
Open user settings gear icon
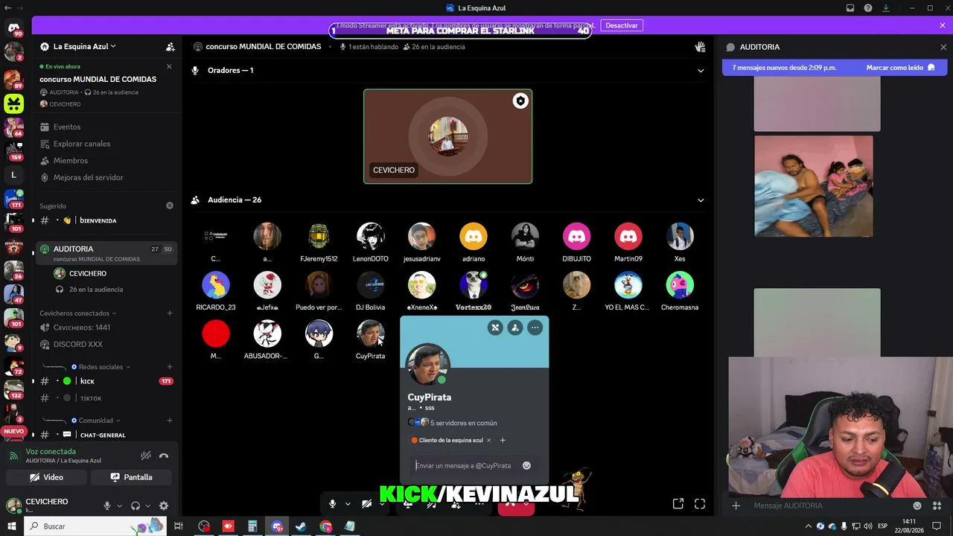tap(164, 505)
